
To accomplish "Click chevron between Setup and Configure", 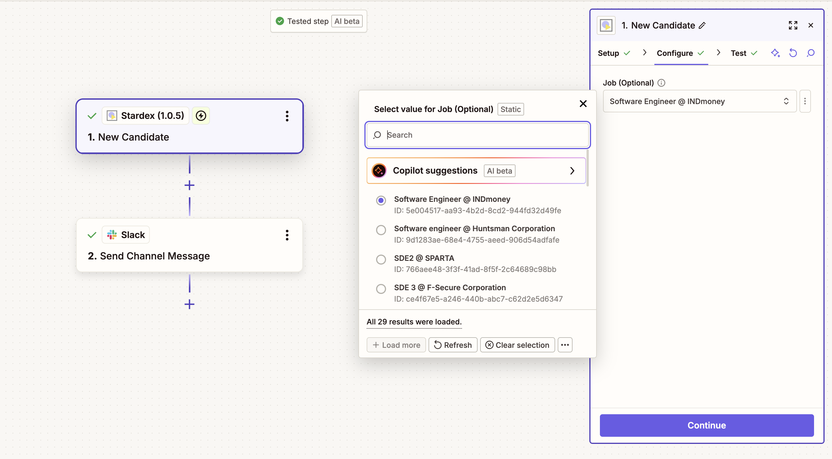I will 644,53.
